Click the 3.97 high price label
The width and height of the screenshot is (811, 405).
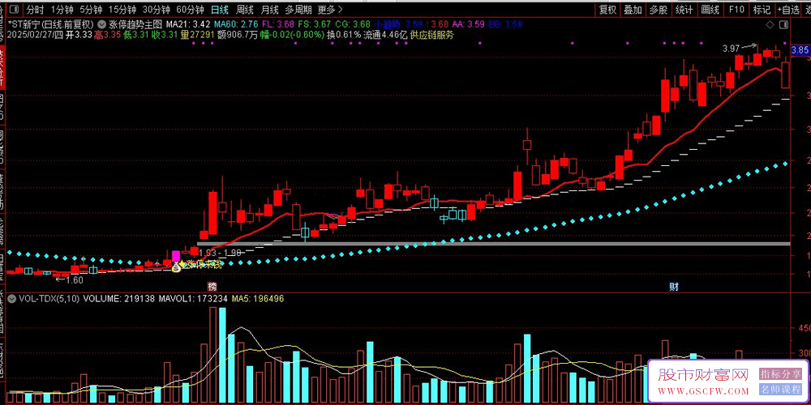731,49
